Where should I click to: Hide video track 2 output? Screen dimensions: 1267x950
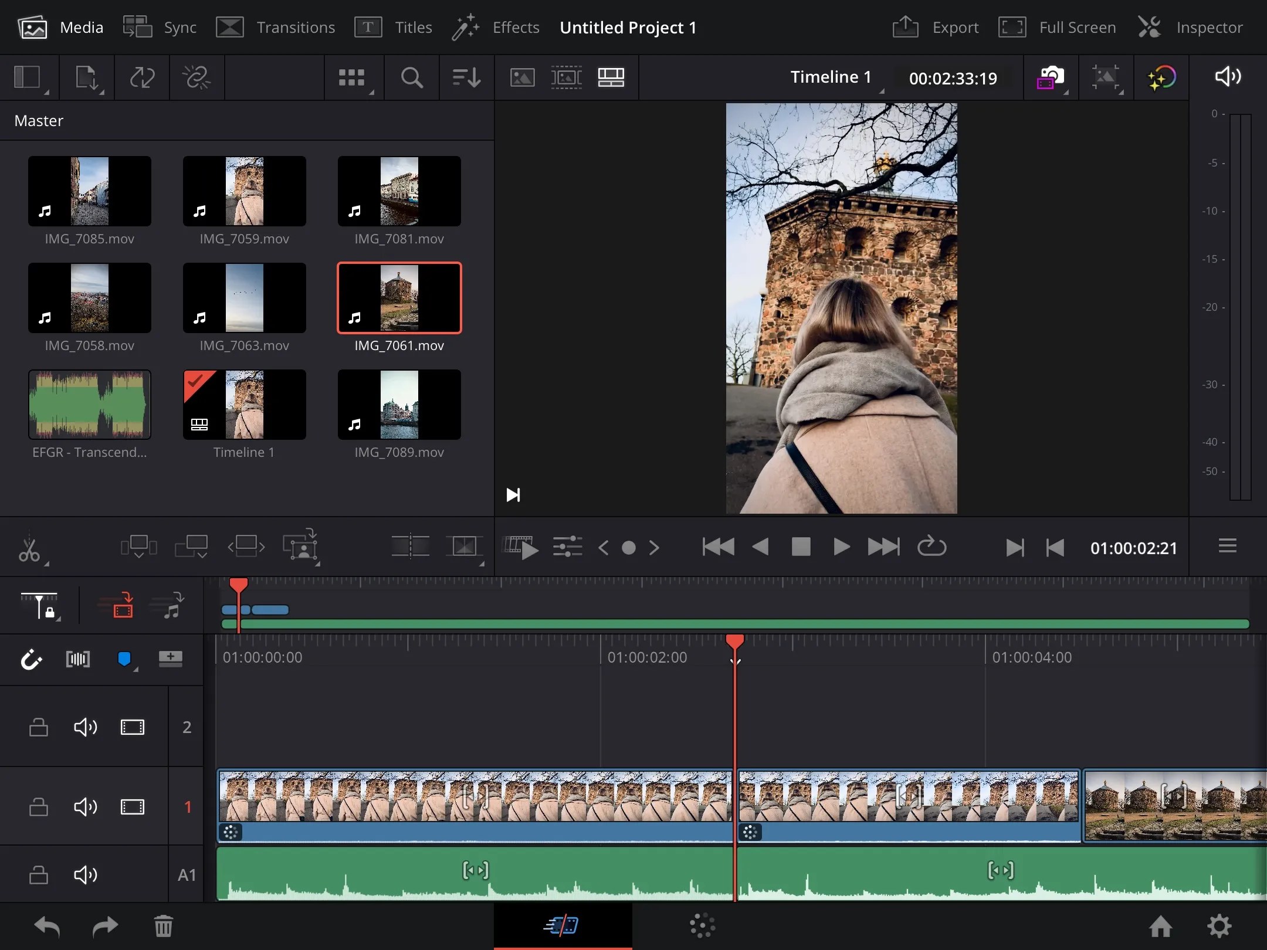pyautogui.click(x=131, y=727)
